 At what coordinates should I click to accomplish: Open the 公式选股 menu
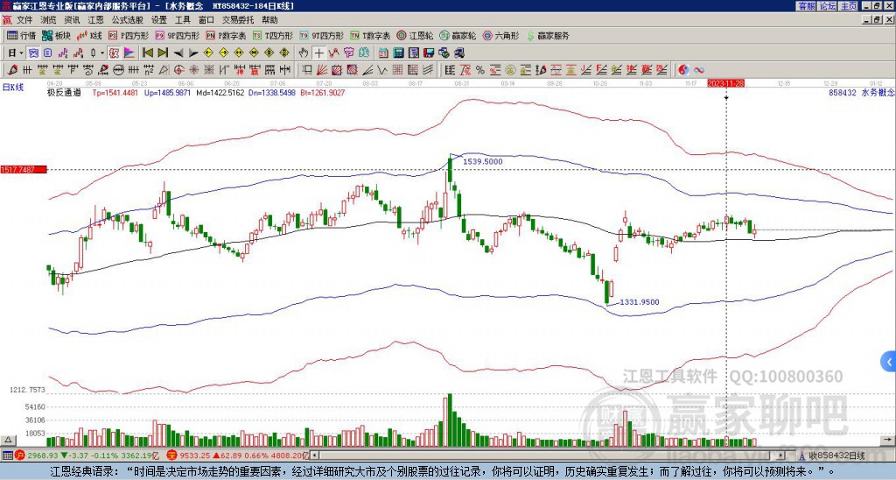coord(128,20)
